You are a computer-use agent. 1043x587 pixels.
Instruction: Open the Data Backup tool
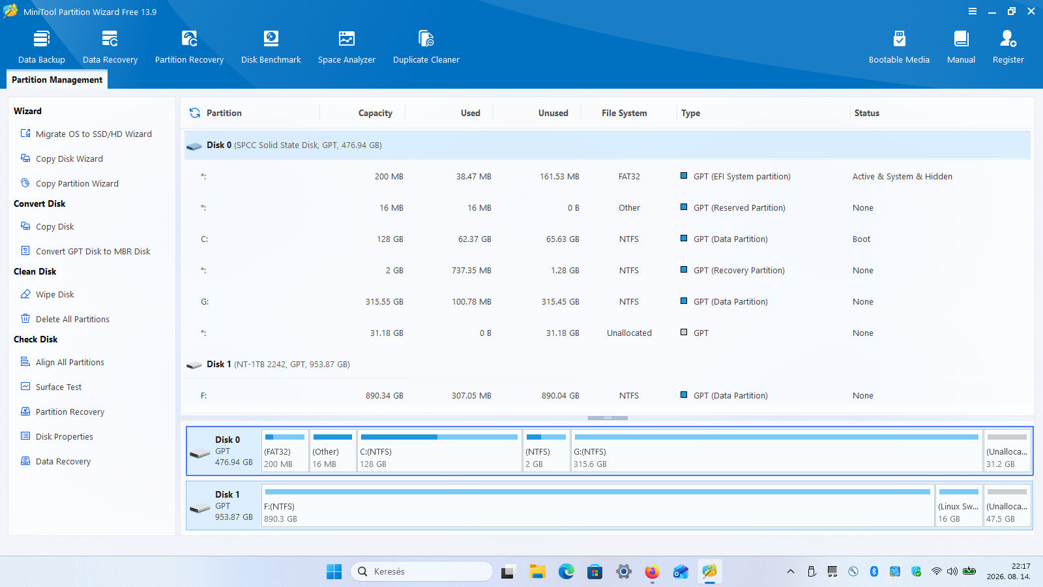[x=42, y=46]
